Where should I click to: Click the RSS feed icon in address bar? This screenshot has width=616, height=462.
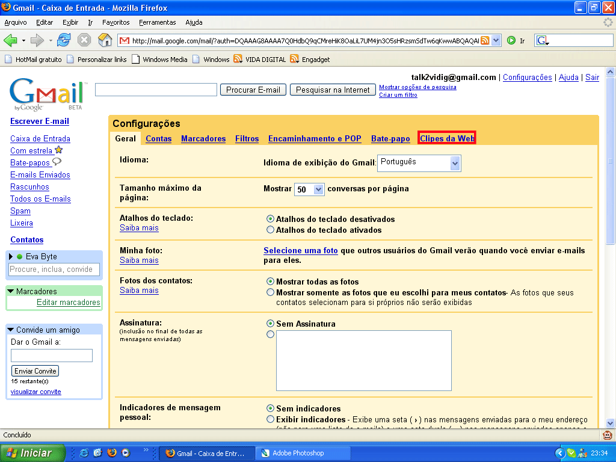coord(485,40)
